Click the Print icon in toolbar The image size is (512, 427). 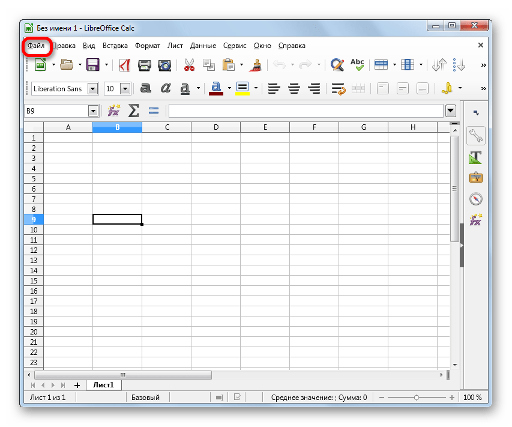[145, 65]
